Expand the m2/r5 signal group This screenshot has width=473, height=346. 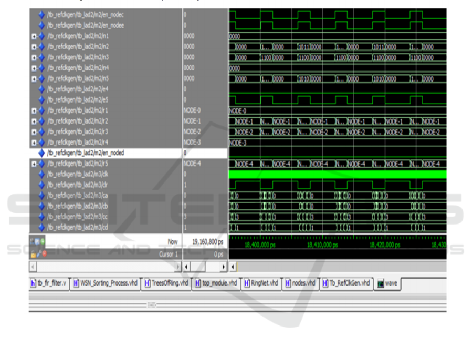[x=34, y=164]
